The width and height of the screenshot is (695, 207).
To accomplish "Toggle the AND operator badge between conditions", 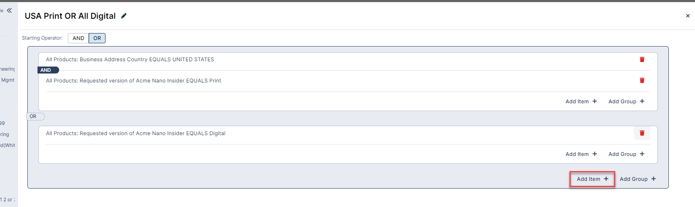I will click(x=48, y=70).
